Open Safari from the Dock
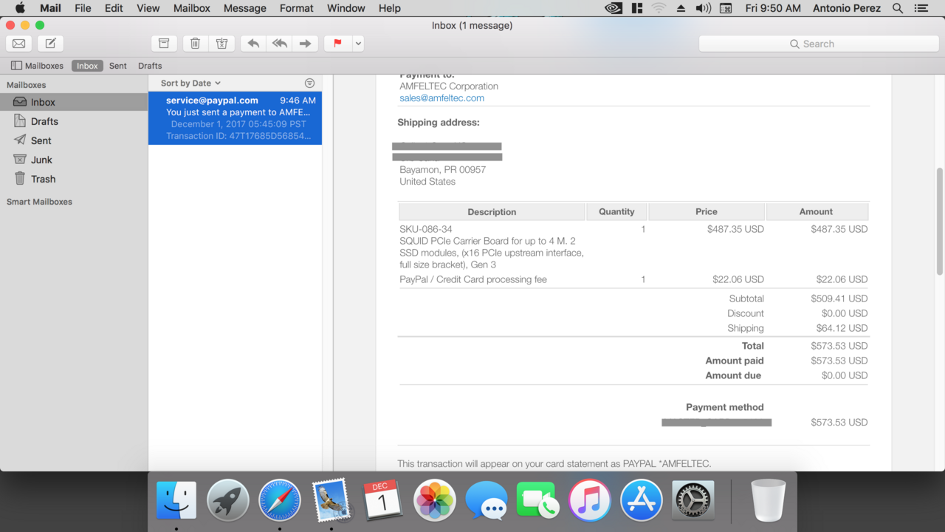The image size is (945, 532). pos(280,500)
